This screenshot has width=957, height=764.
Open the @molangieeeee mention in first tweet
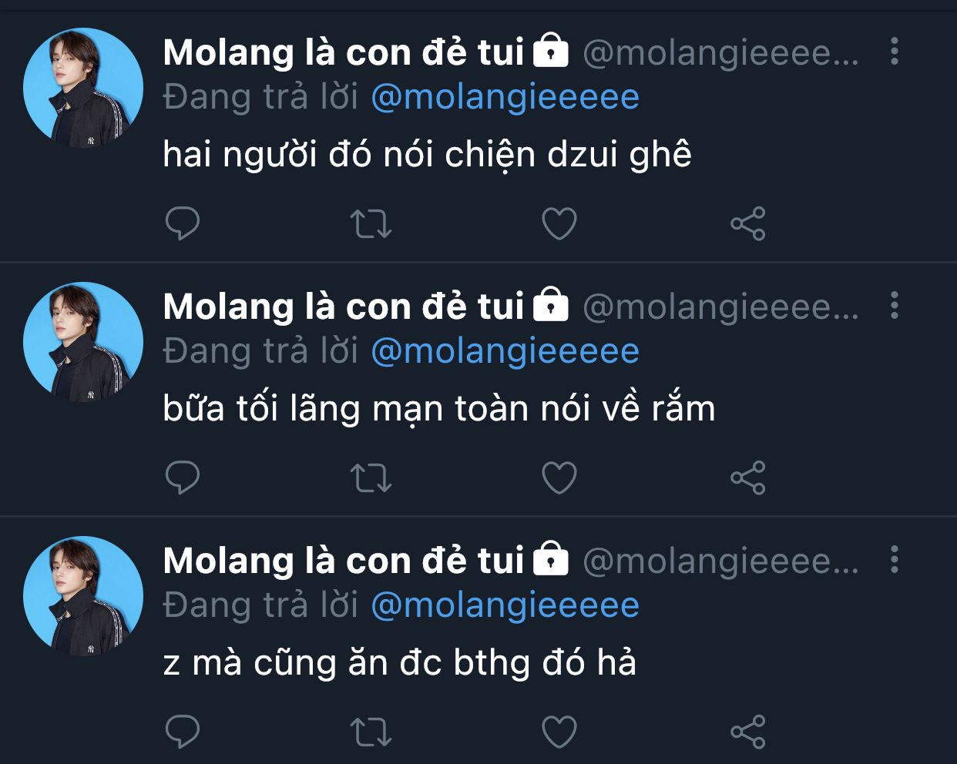505,98
